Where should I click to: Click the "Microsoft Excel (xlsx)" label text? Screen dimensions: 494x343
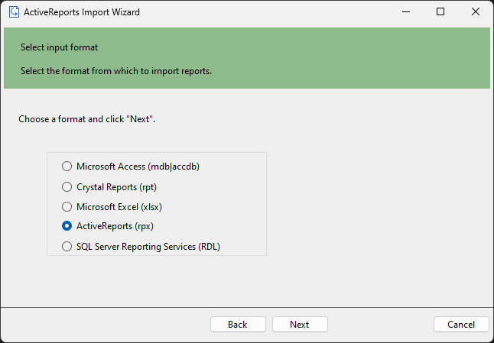(x=119, y=207)
